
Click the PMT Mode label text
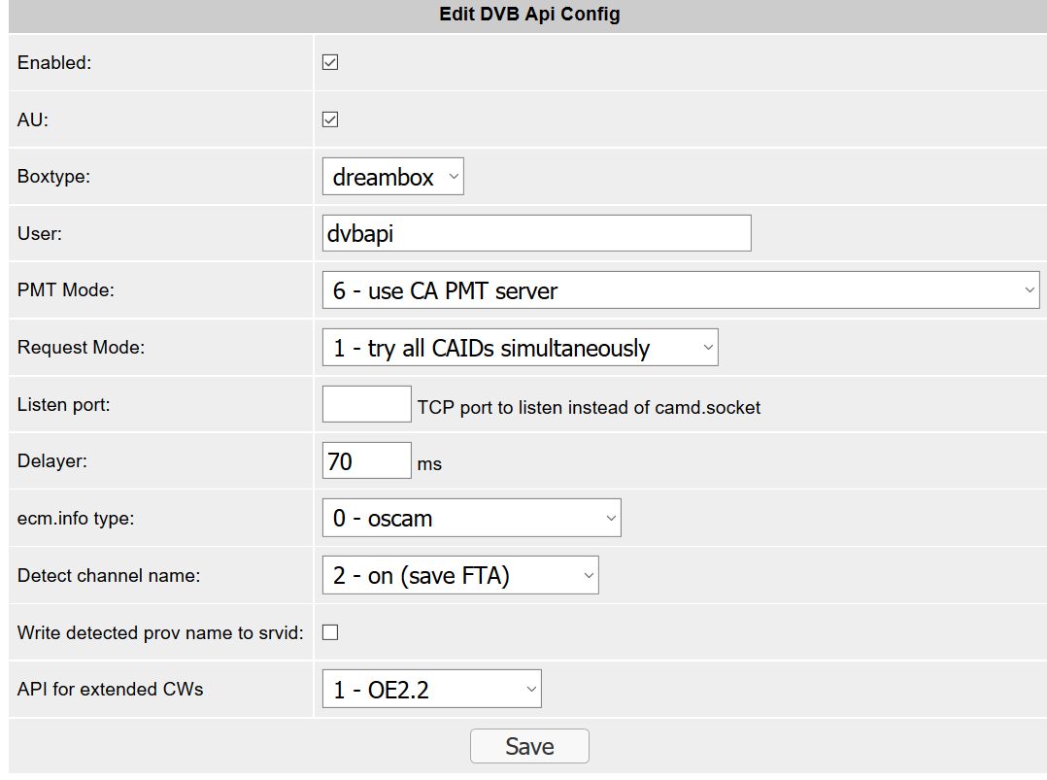[x=66, y=290]
